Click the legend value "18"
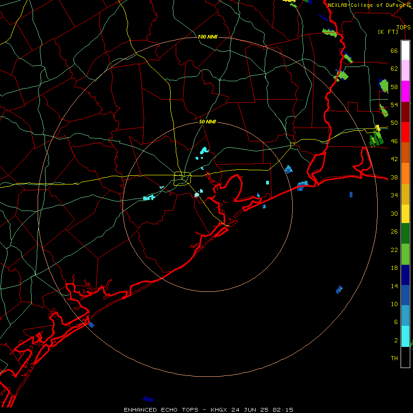 (394, 268)
